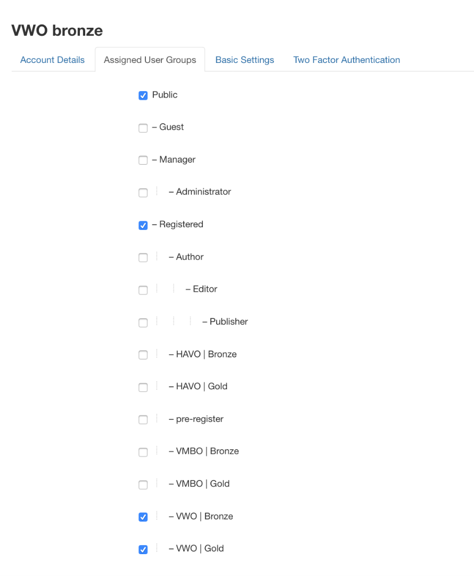
Task: Uncheck the Public group checkbox
Action: [x=143, y=95]
